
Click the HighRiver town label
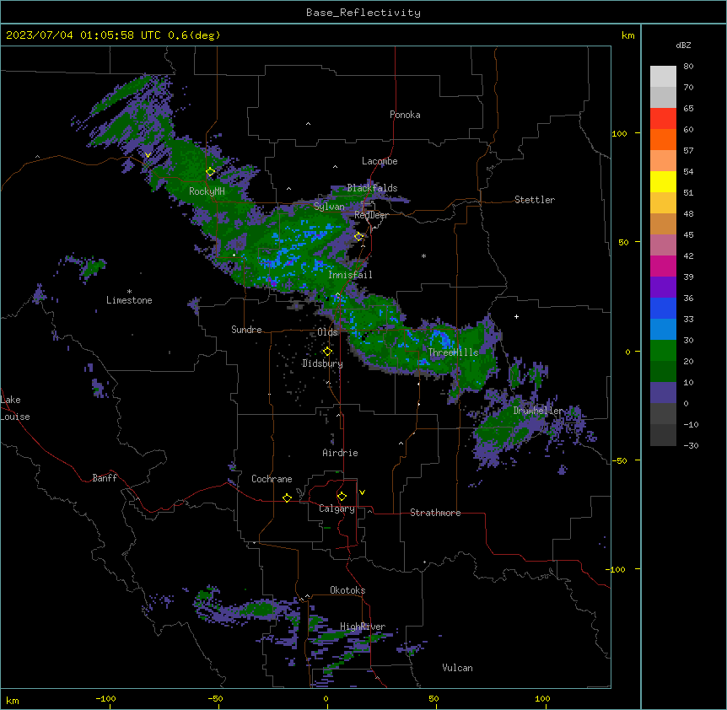coord(363,627)
